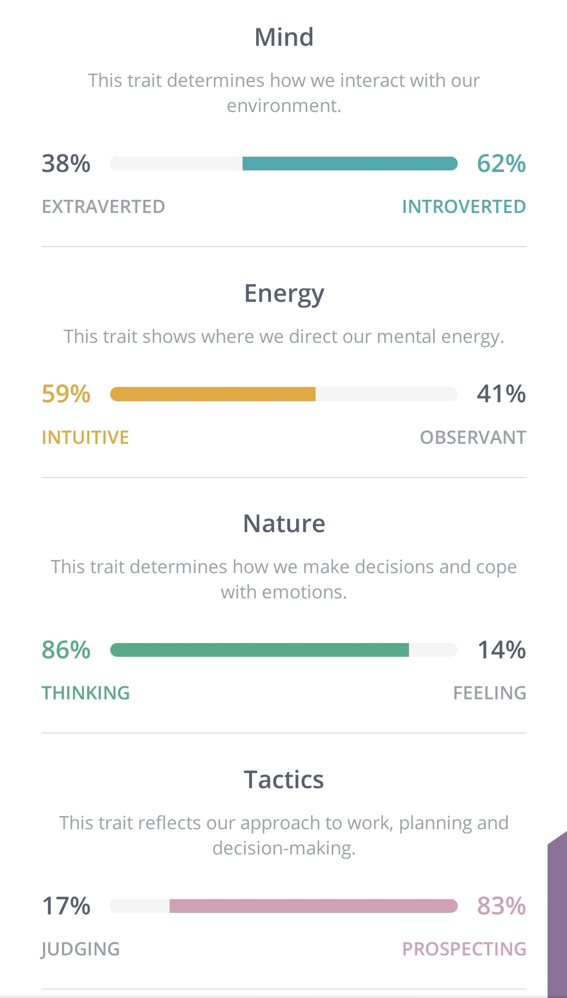Click the Energy section heading
Viewport: 567px width, 998px height.
point(284,294)
